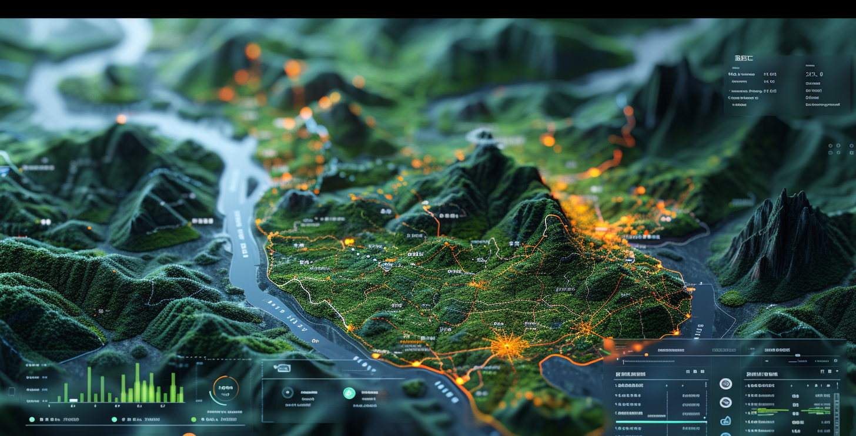856x436 pixels.
Task: Click the orange circular gauge beside the bar chart
Action: point(225,389)
